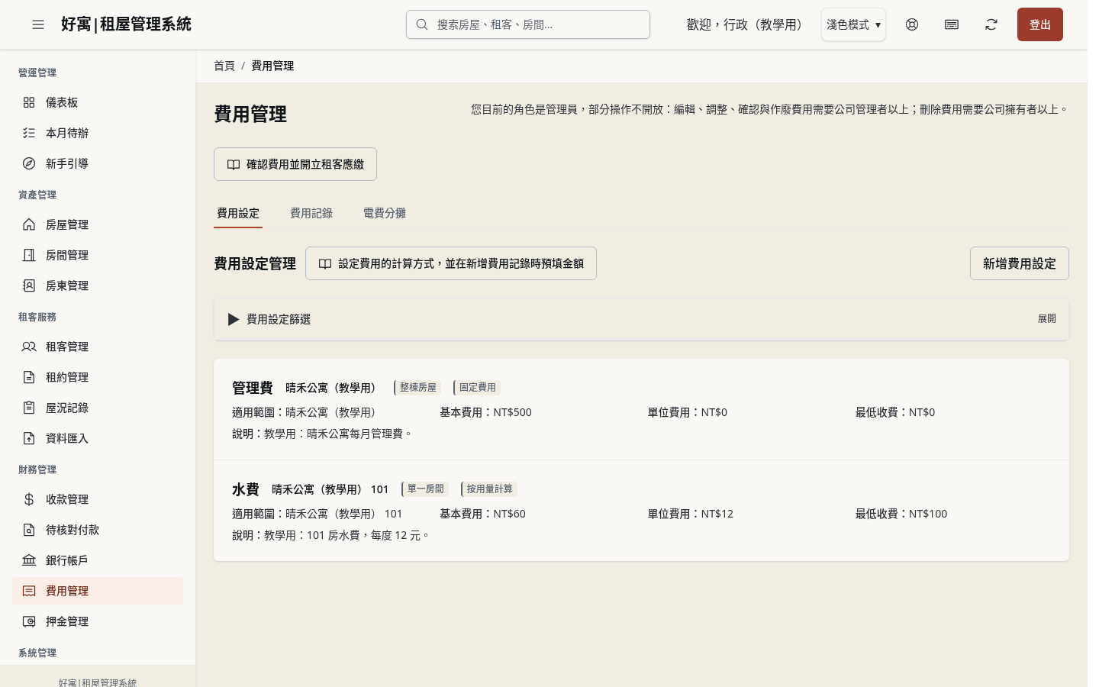Go to 首頁 via the breadcrumb
This screenshot has width=1099, height=687.
coord(224,66)
